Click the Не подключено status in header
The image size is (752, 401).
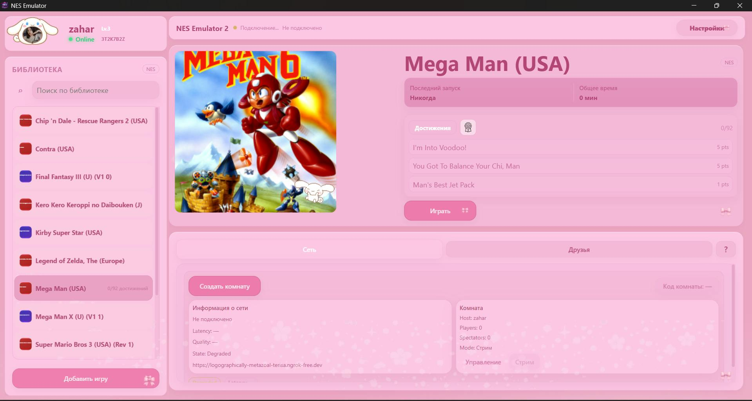[x=302, y=28]
